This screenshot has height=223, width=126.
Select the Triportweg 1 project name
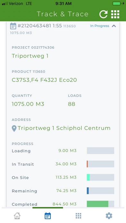coord(30,56)
